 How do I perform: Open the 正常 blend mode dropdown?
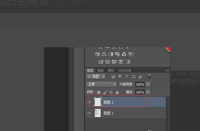point(102,84)
